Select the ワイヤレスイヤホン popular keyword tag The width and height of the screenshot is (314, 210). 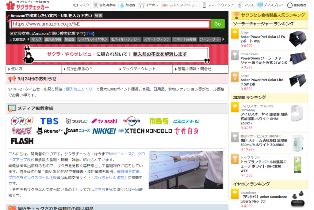coord(93,39)
